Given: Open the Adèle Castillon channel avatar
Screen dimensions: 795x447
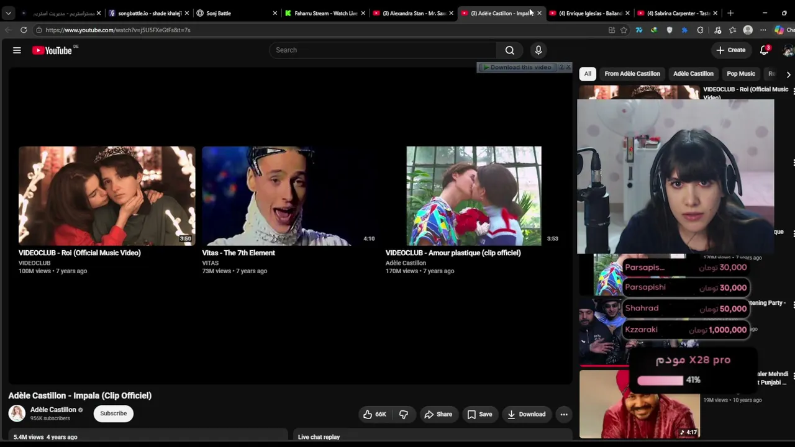Looking at the screenshot, I should pos(17,413).
